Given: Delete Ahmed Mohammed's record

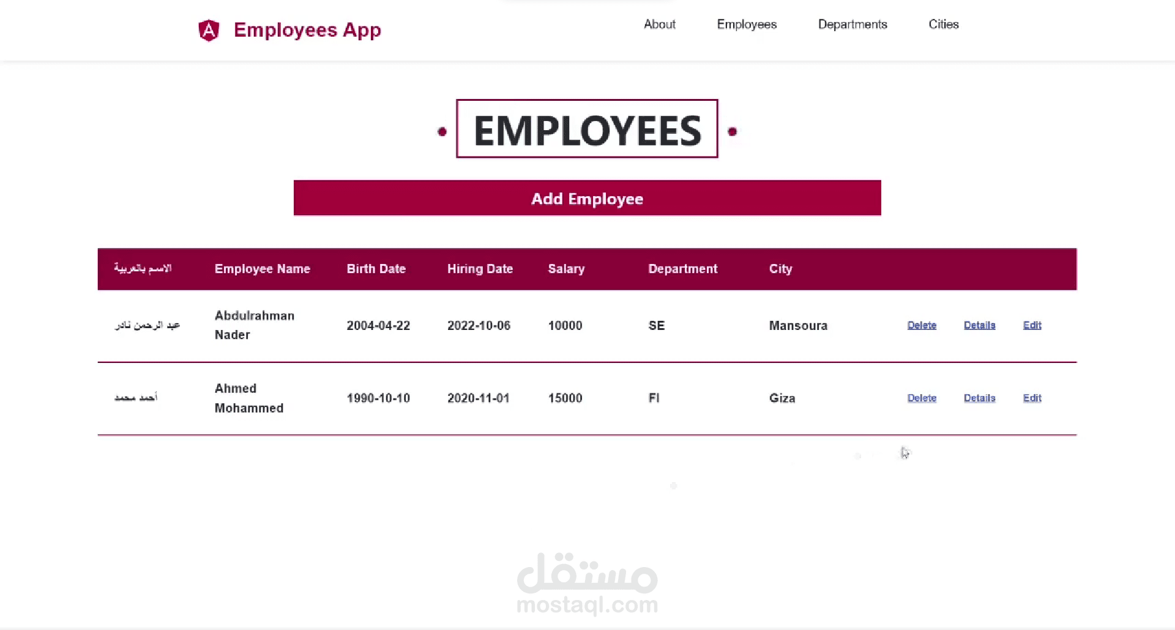Looking at the screenshot, I should click(x=922, y=398).
